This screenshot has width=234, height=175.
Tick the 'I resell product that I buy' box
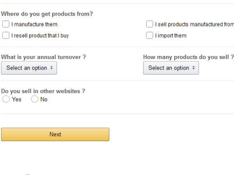6,36
